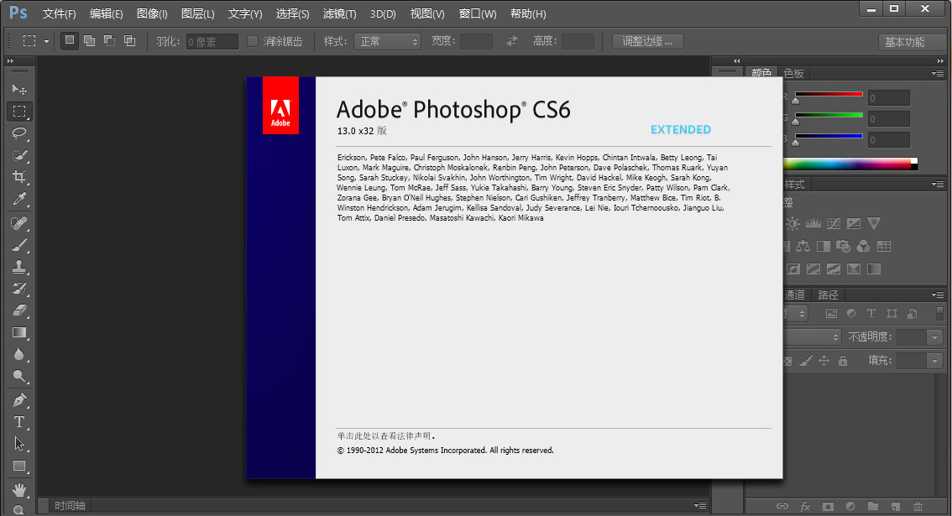Select the Hand tool
This screenshot has width=952, height=516.
pyautogui.click(x=19, y=489)
